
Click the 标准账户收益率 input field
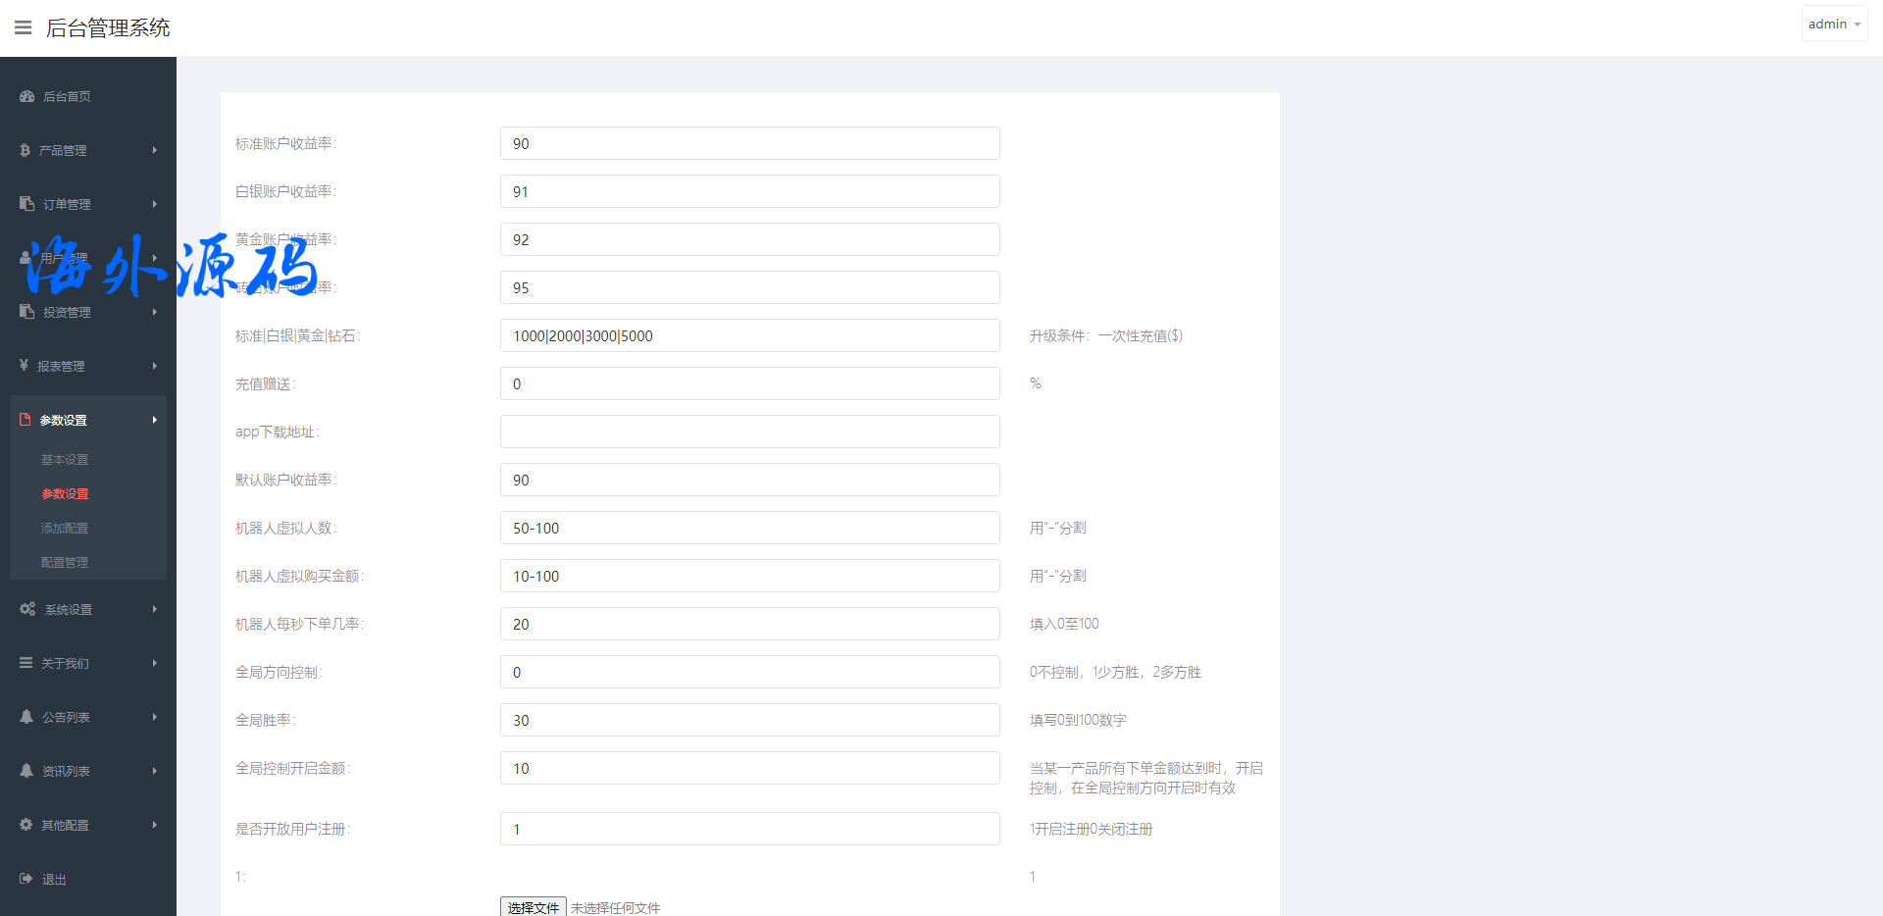point(749,143)
